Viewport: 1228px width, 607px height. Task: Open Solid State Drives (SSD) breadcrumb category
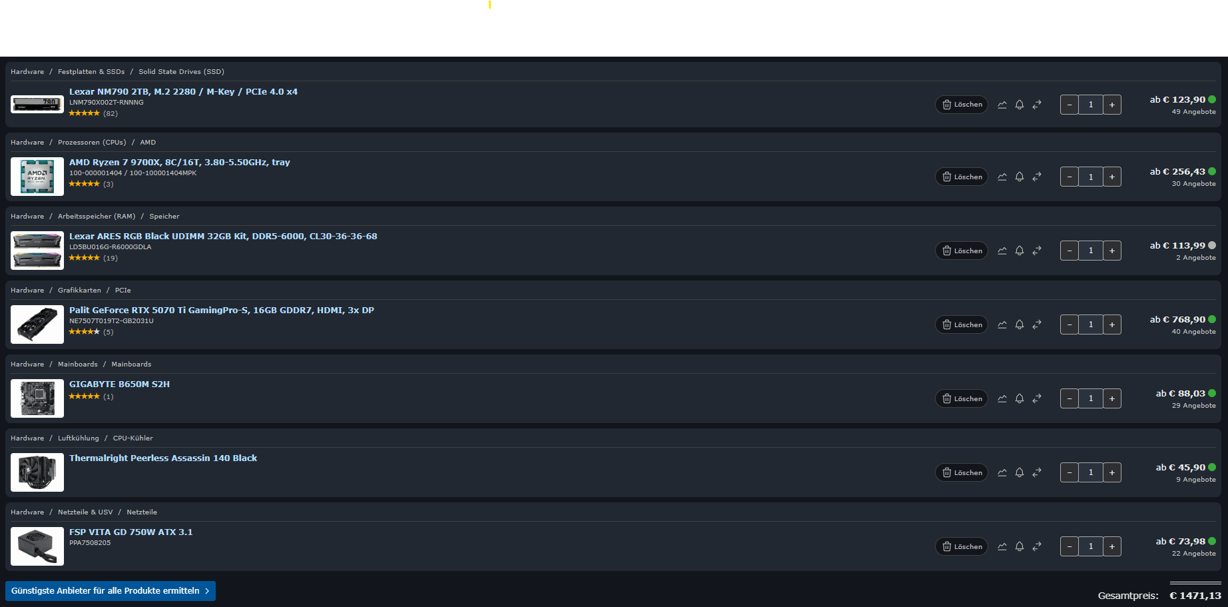click(181, 72)
